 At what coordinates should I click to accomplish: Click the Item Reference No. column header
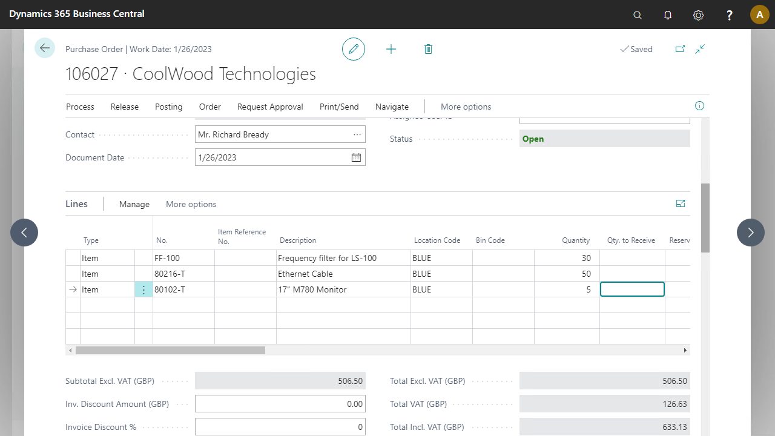pos(242,237)
